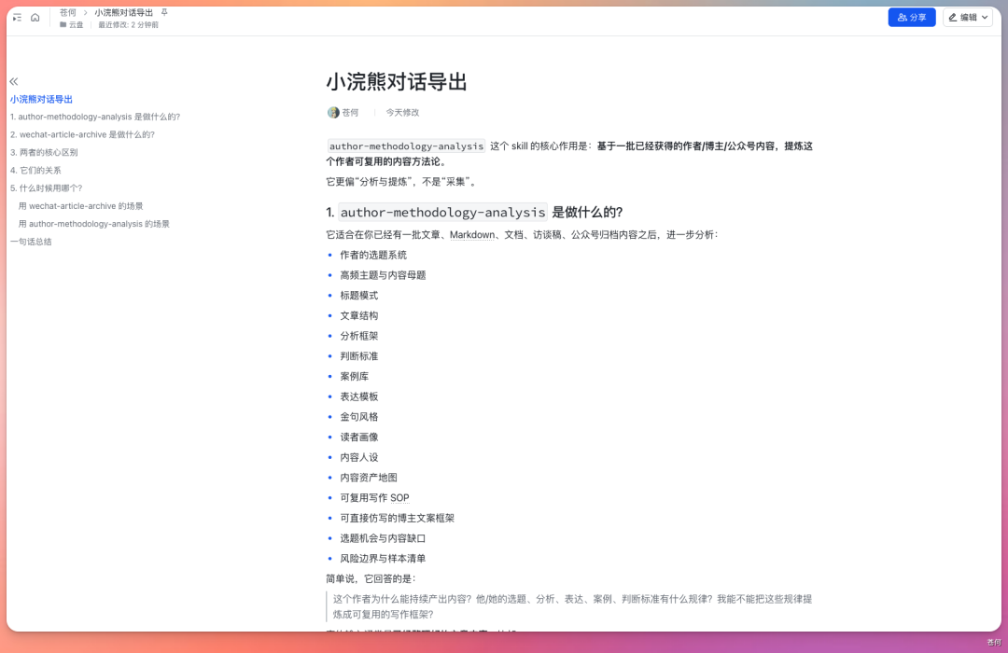The width and height of the screenshot is (1008, 653).
Task: Click bullet 内容资产地图
Action: click(369, 479)
